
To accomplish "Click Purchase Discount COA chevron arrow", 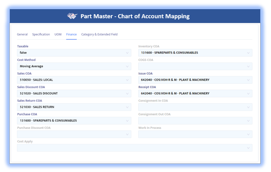I will pyautogui.click(x=127, y=134).
